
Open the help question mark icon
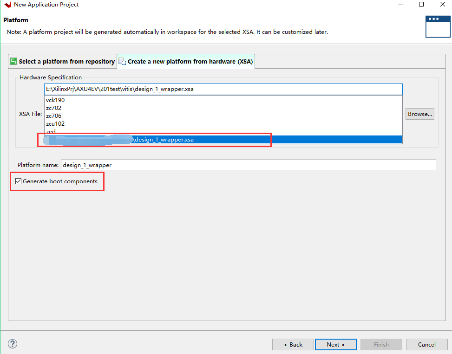click(x=13, y=344)
